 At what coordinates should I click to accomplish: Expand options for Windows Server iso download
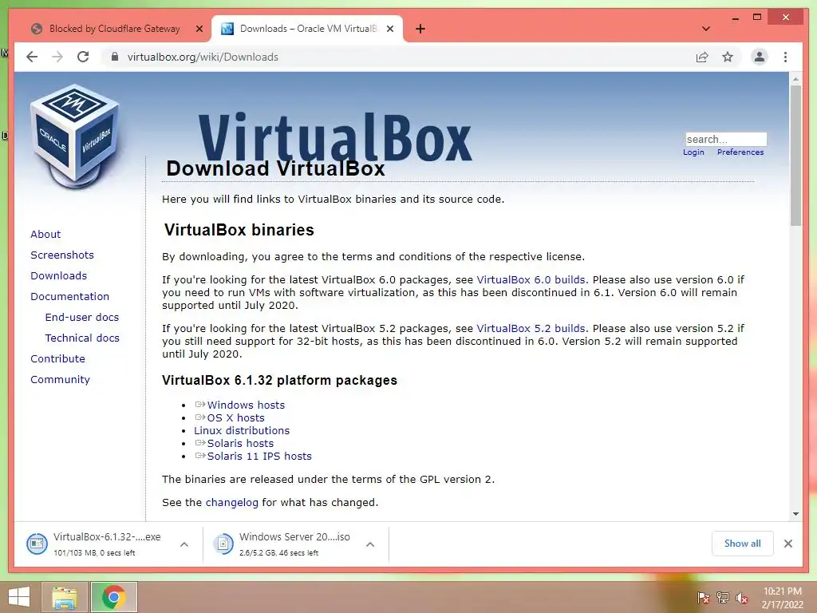(370, 544)
